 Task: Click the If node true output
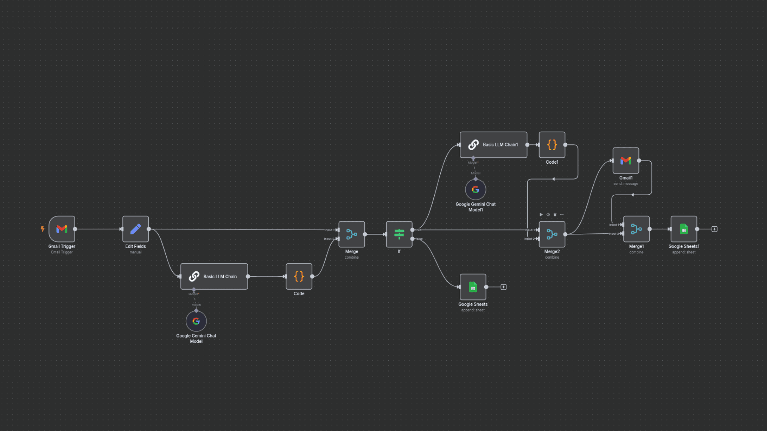412,230
